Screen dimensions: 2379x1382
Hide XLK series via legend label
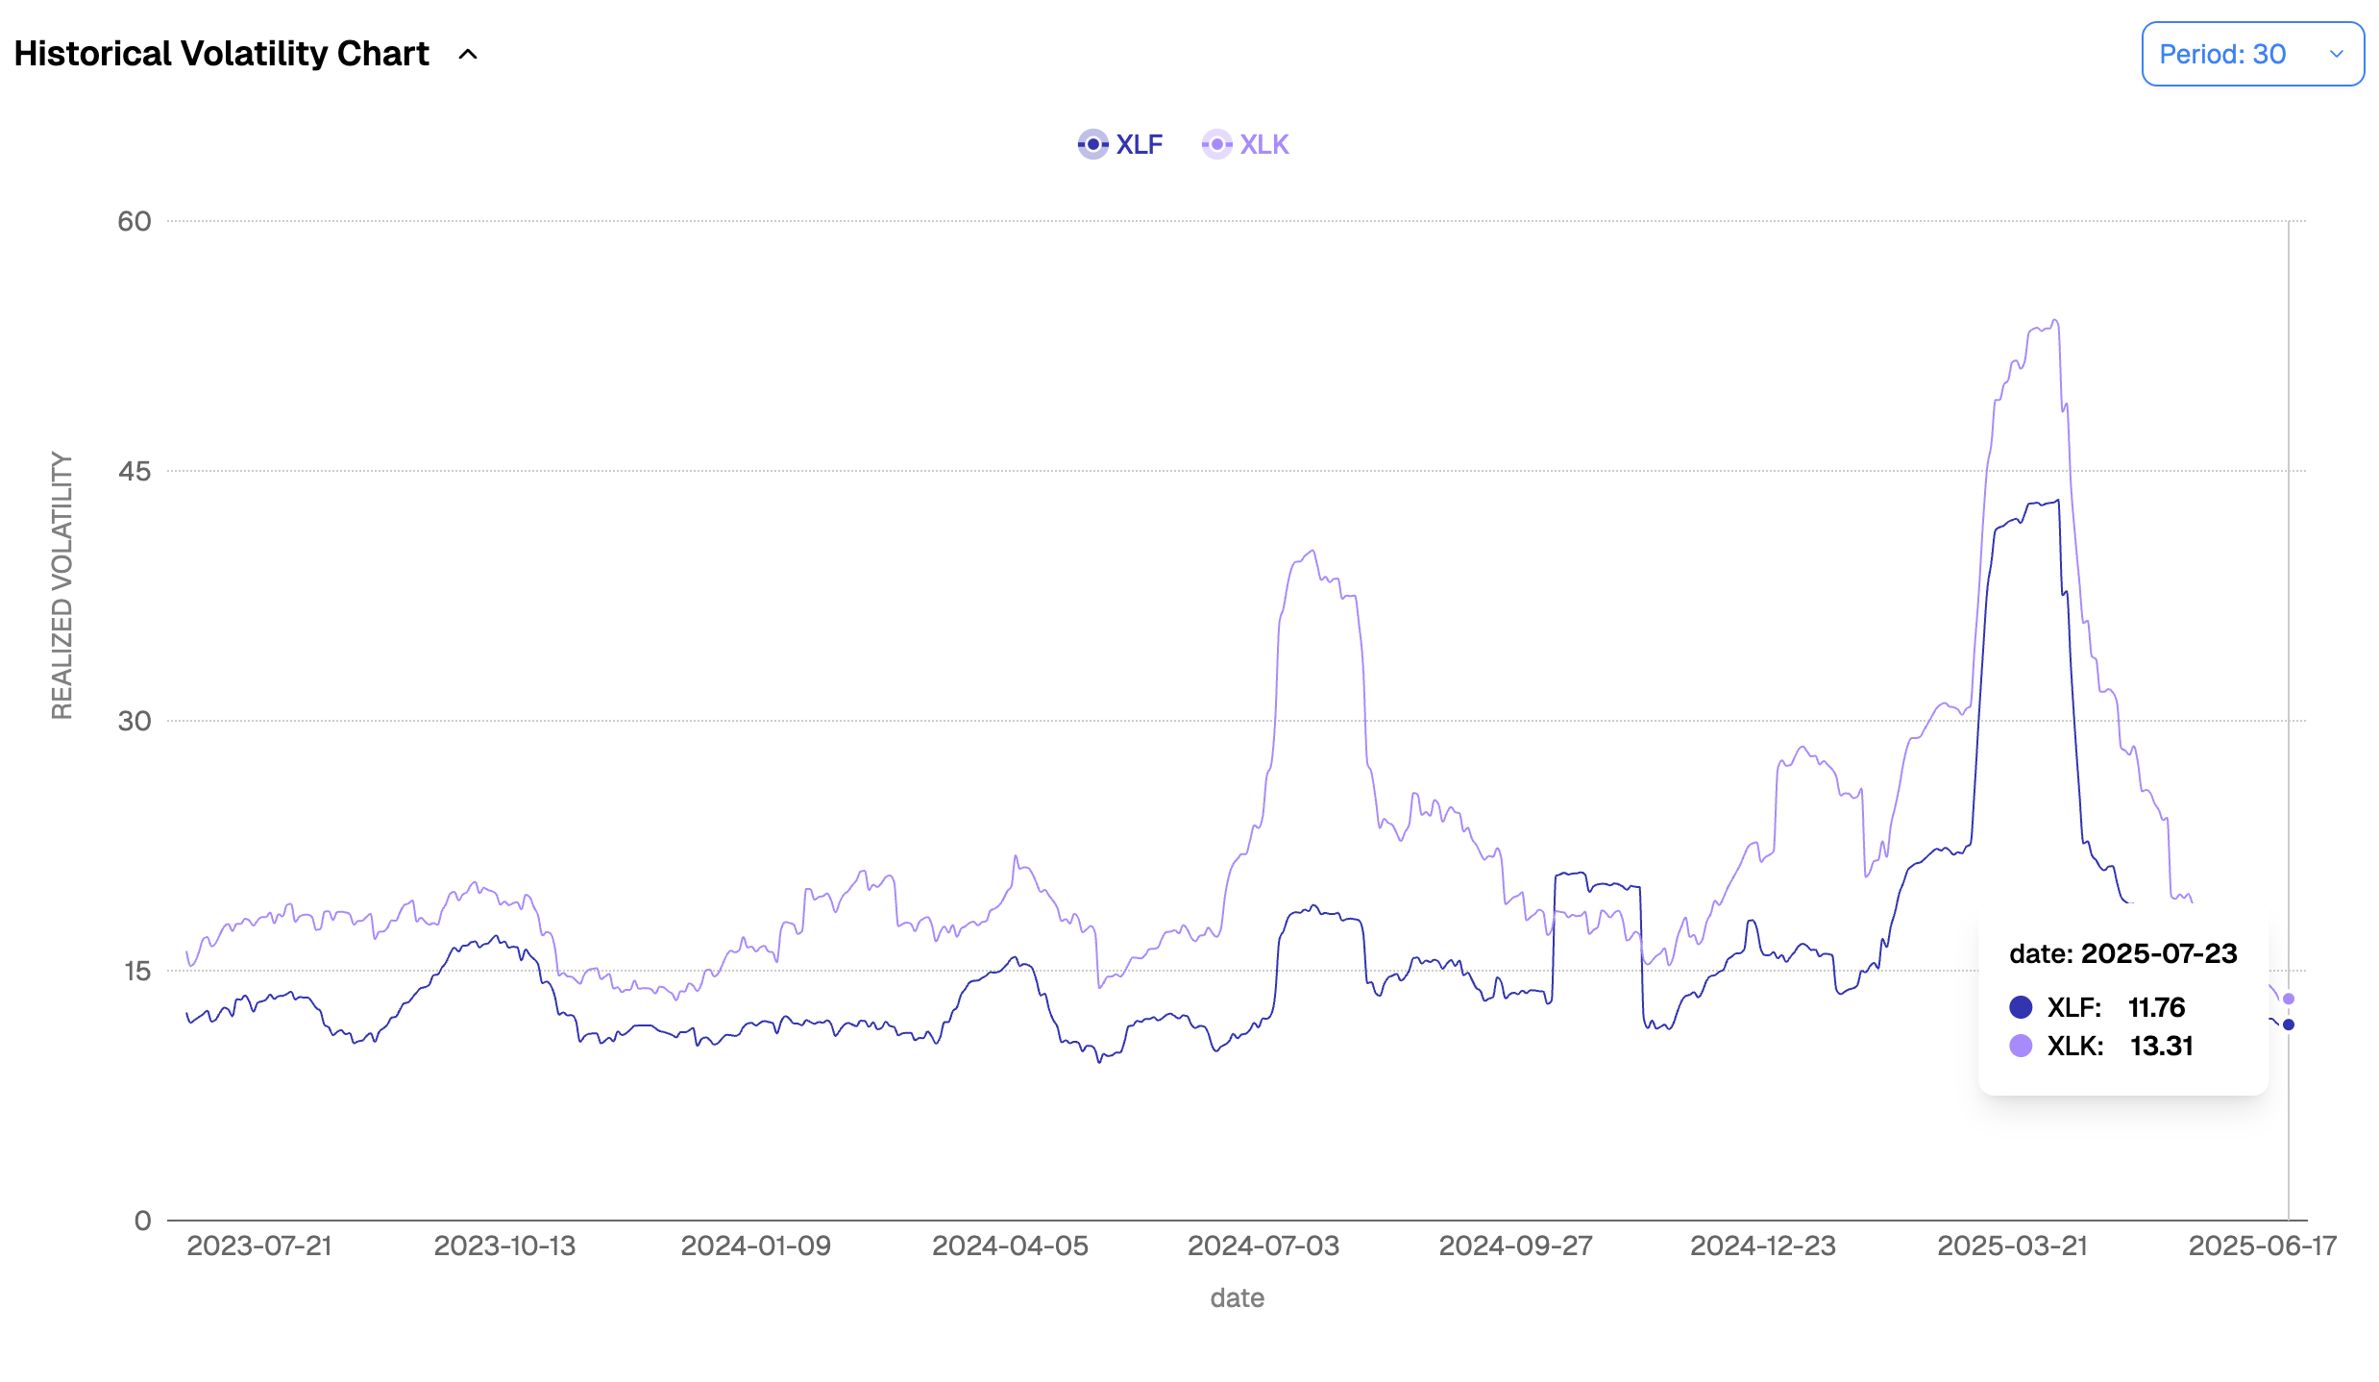coord(1263,144)
